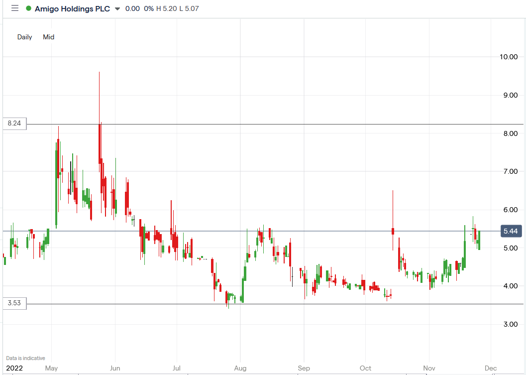Click the Jun label on time axis
The image size is (526, 375).
115,369
